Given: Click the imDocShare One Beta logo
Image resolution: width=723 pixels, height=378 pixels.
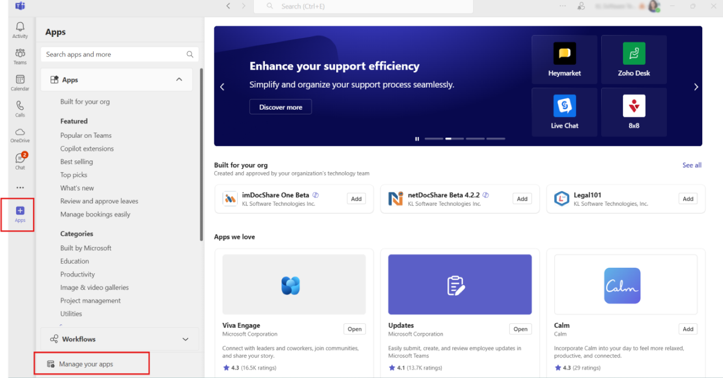Looking at the screenshot, I should 230,199.
